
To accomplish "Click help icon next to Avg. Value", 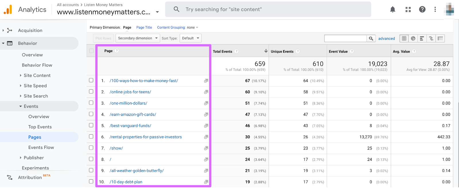I will click(414, 51).
